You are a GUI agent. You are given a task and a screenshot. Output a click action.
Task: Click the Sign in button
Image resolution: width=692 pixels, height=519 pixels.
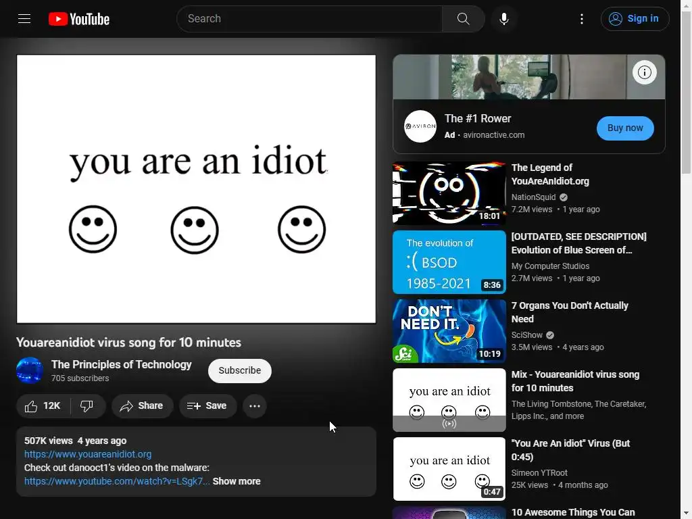(635, 19)
